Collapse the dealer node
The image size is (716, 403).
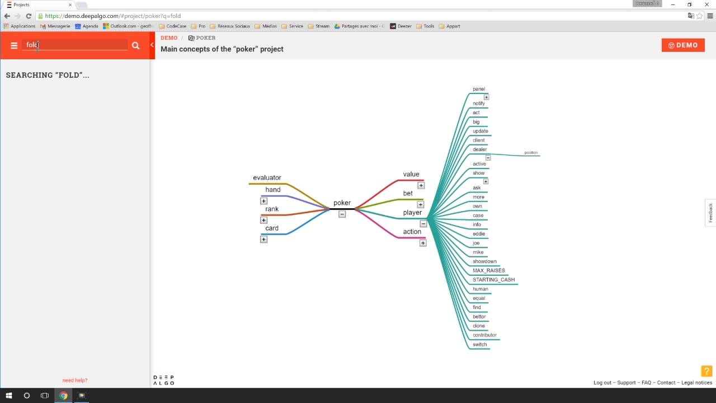[488, 157]
